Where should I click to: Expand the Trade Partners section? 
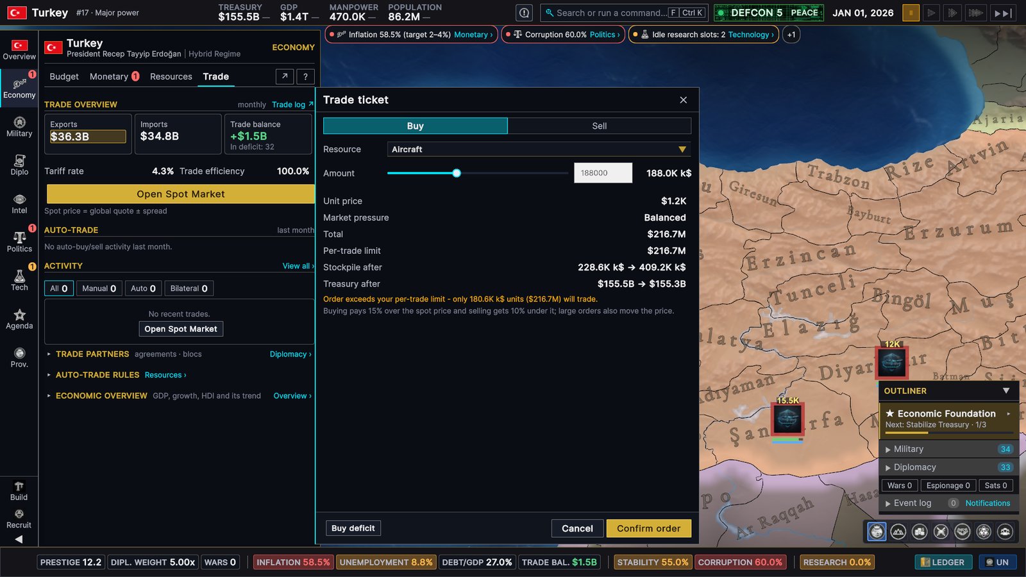pyautogui.click(x=92, y=354)
